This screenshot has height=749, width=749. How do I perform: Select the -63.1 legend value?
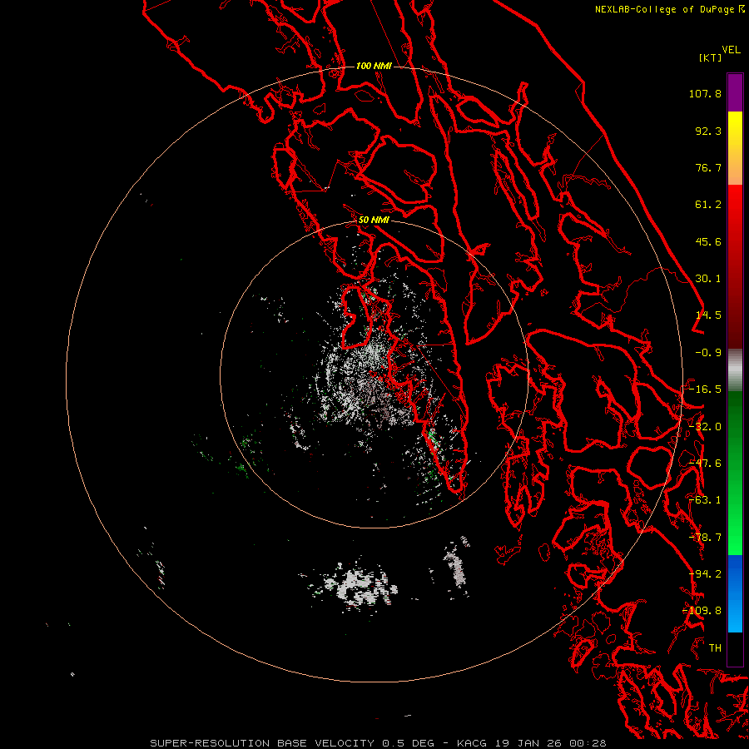point(705,500)
